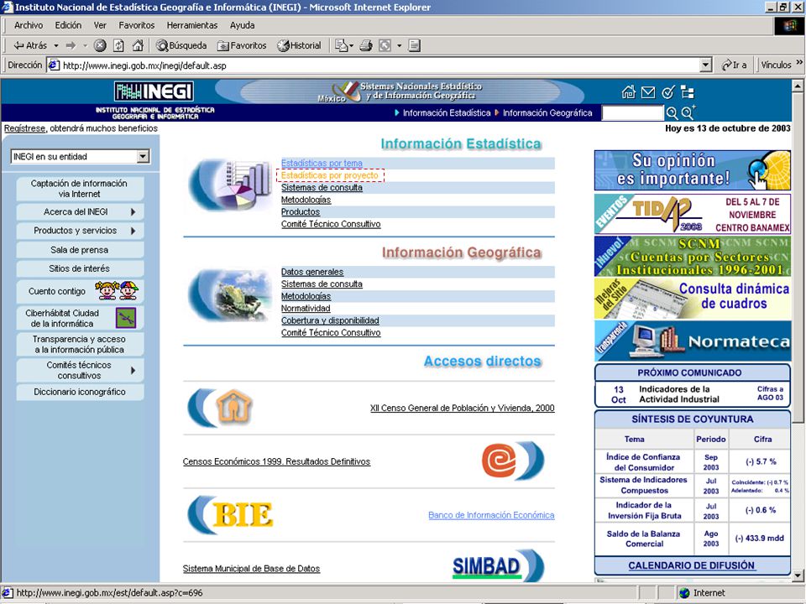Click the browser address bar URL field

379,65
